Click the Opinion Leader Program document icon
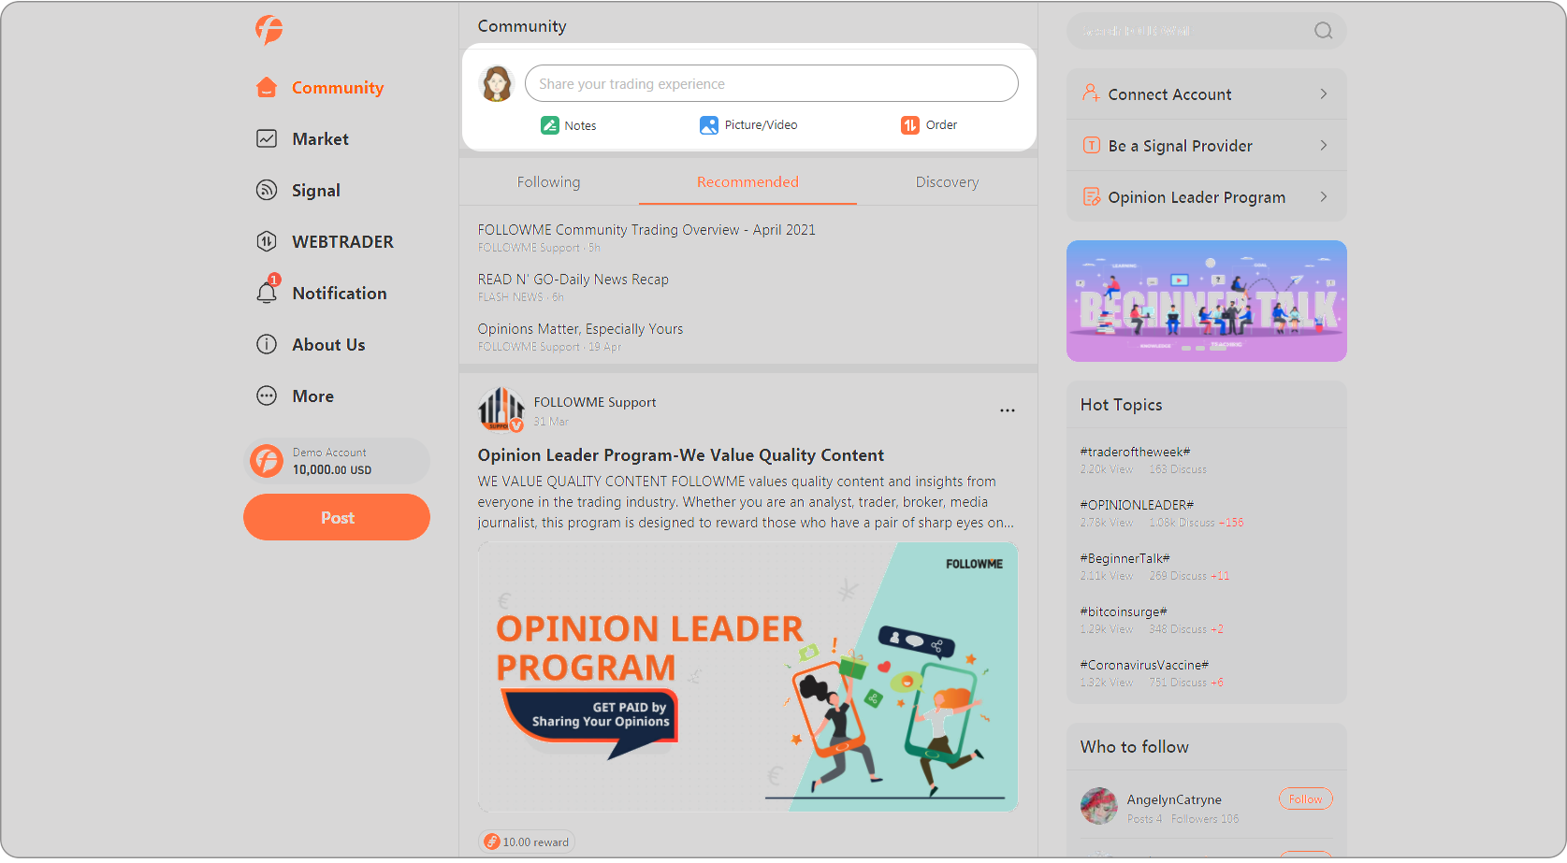This screenshot has height=863, width=1567. tap(1091, 196)
